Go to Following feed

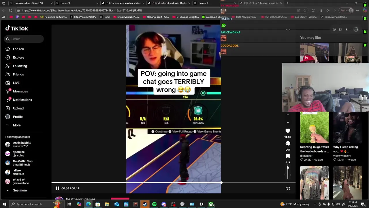coord(16,66)
